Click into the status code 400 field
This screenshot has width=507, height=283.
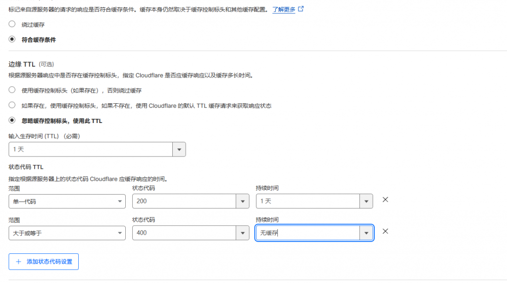tap(184, 233)
